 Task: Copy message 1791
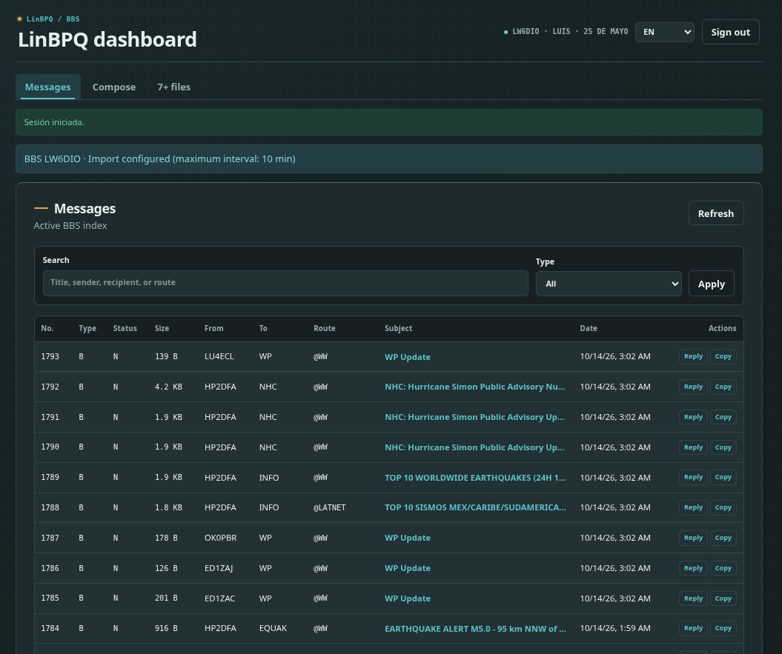tap(723, 417)
